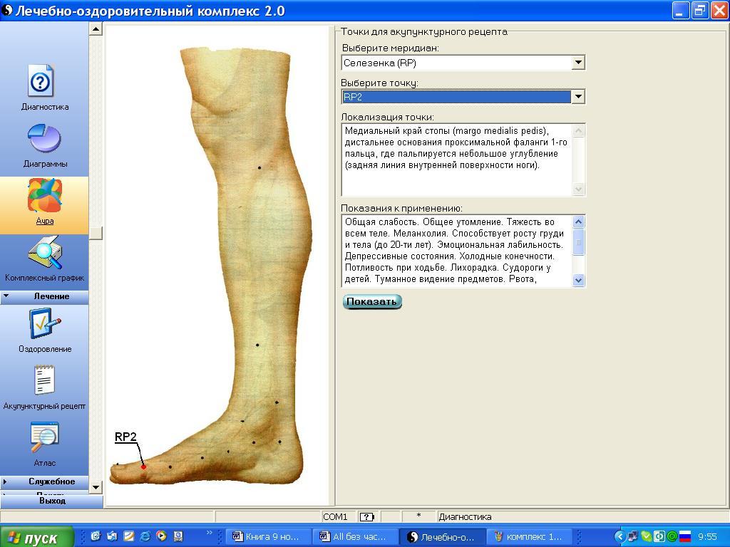Image resolution: width=730 pixels, height=547 pixels.
Task: Switch to Книга 9 taskbar window
Action: click(x=271, y=536)
